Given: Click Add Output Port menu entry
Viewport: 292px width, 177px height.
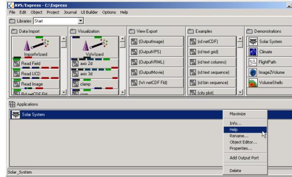Looking at the screenshot, I should 244,158.
